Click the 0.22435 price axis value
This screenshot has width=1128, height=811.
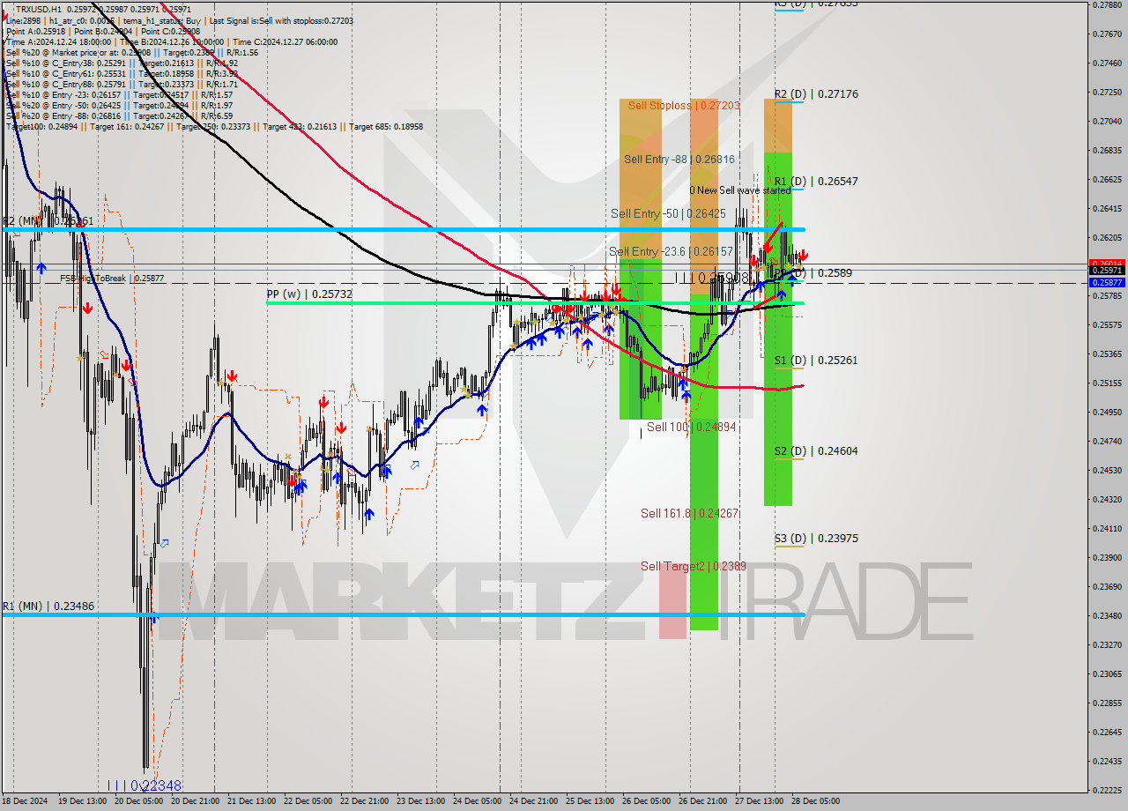(1107, 761)
